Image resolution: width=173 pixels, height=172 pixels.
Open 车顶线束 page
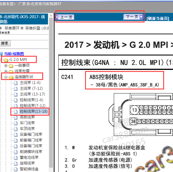[27, 129]
